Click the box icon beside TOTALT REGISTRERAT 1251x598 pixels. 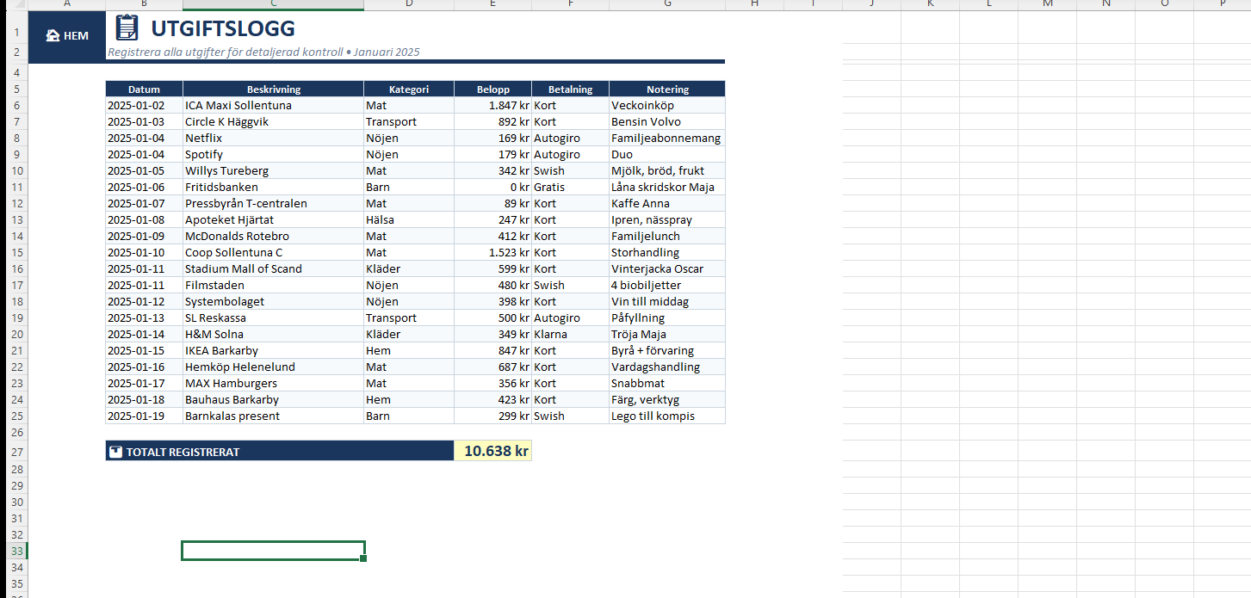coord(116,452)
